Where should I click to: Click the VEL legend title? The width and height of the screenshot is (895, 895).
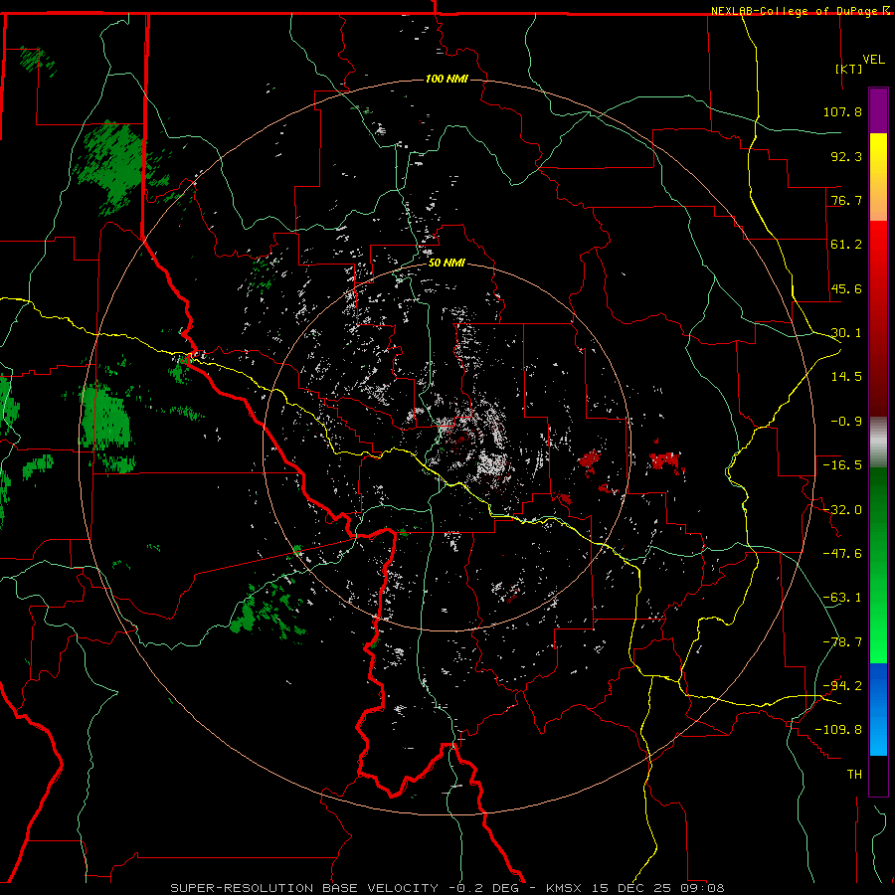tap(873, 60)
